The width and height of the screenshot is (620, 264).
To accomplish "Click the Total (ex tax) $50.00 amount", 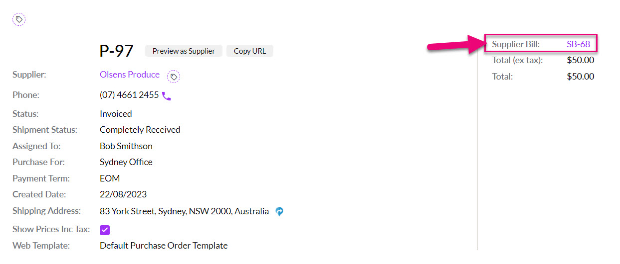I will 581,60.
